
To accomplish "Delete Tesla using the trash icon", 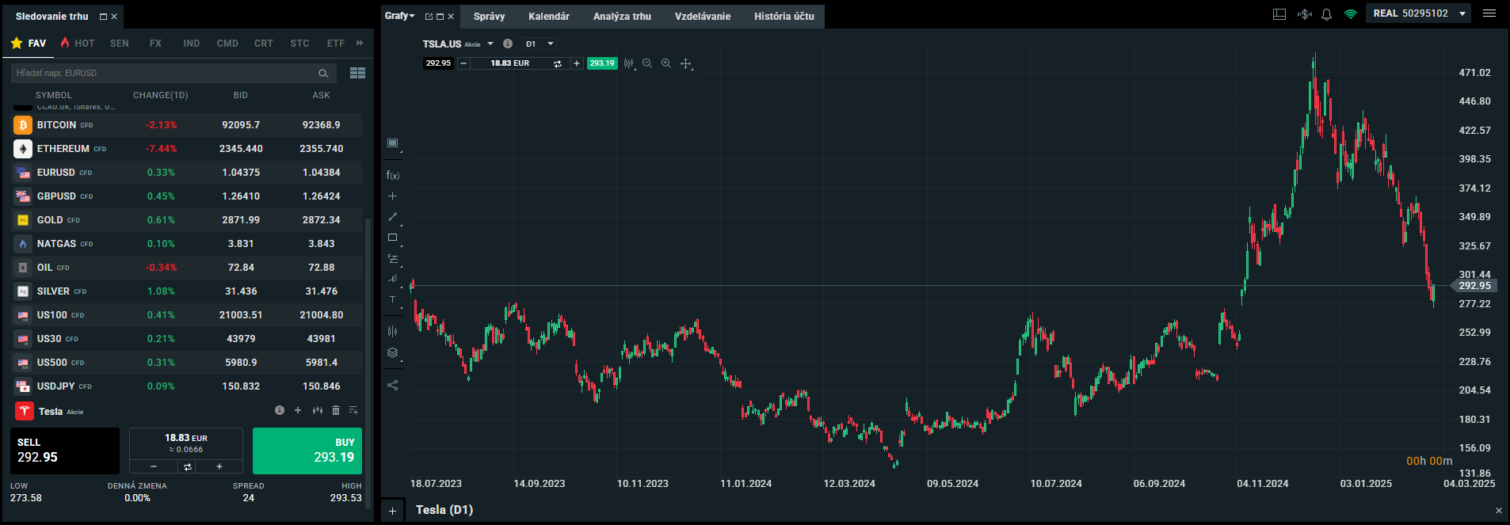I will pos(336,410).
